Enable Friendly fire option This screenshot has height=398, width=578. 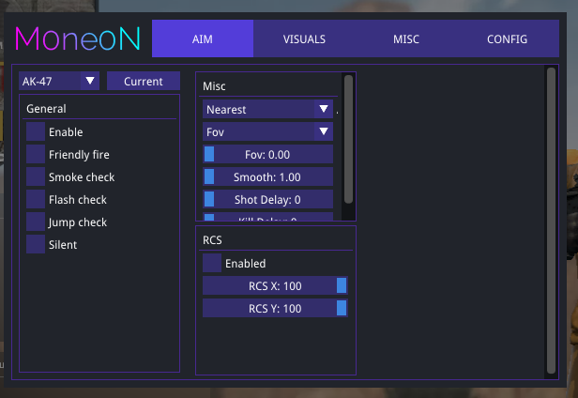(x=36, y=155)
